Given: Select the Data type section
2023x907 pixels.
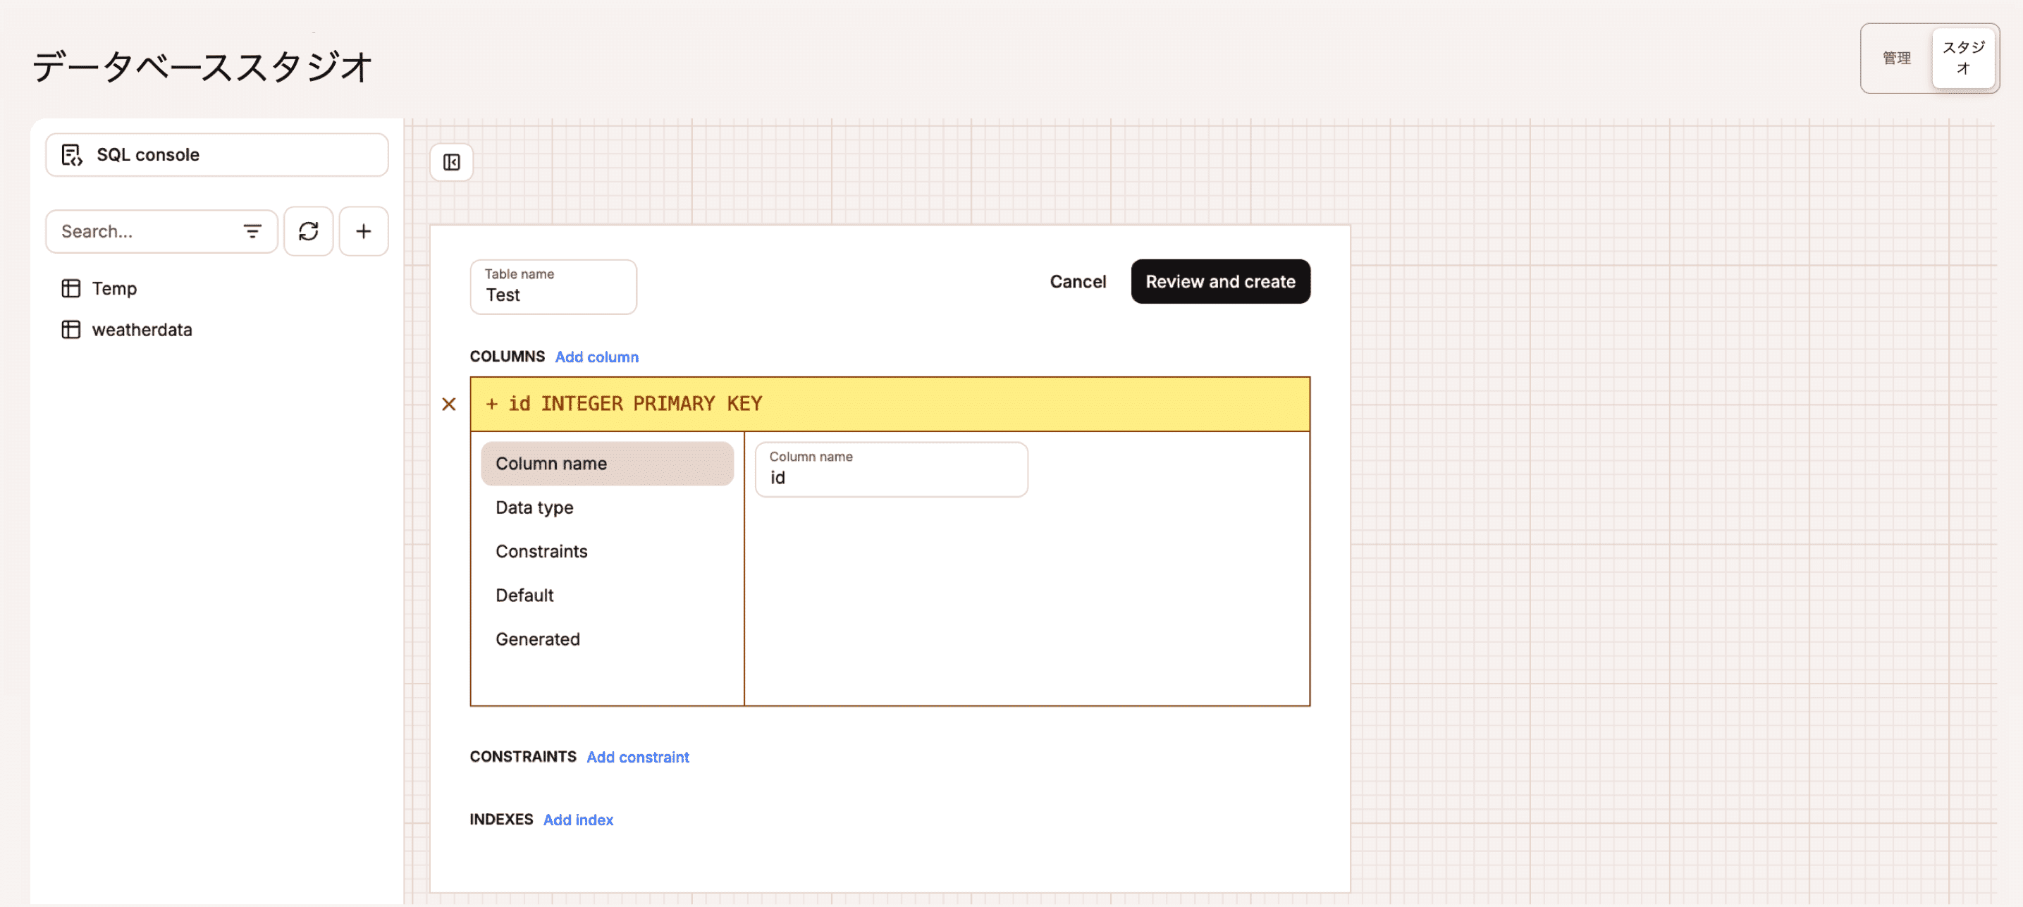Looking at the screenshot, I should (x=534, y=507).
